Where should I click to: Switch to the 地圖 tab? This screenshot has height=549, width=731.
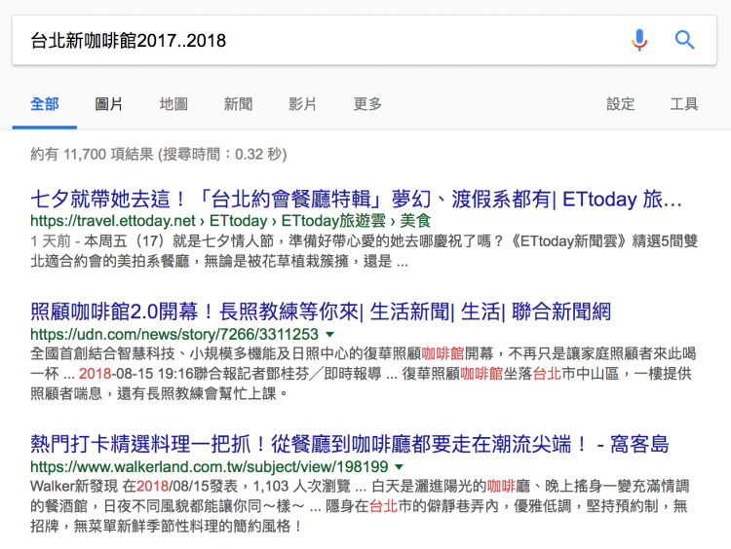[x=173, y=104]
